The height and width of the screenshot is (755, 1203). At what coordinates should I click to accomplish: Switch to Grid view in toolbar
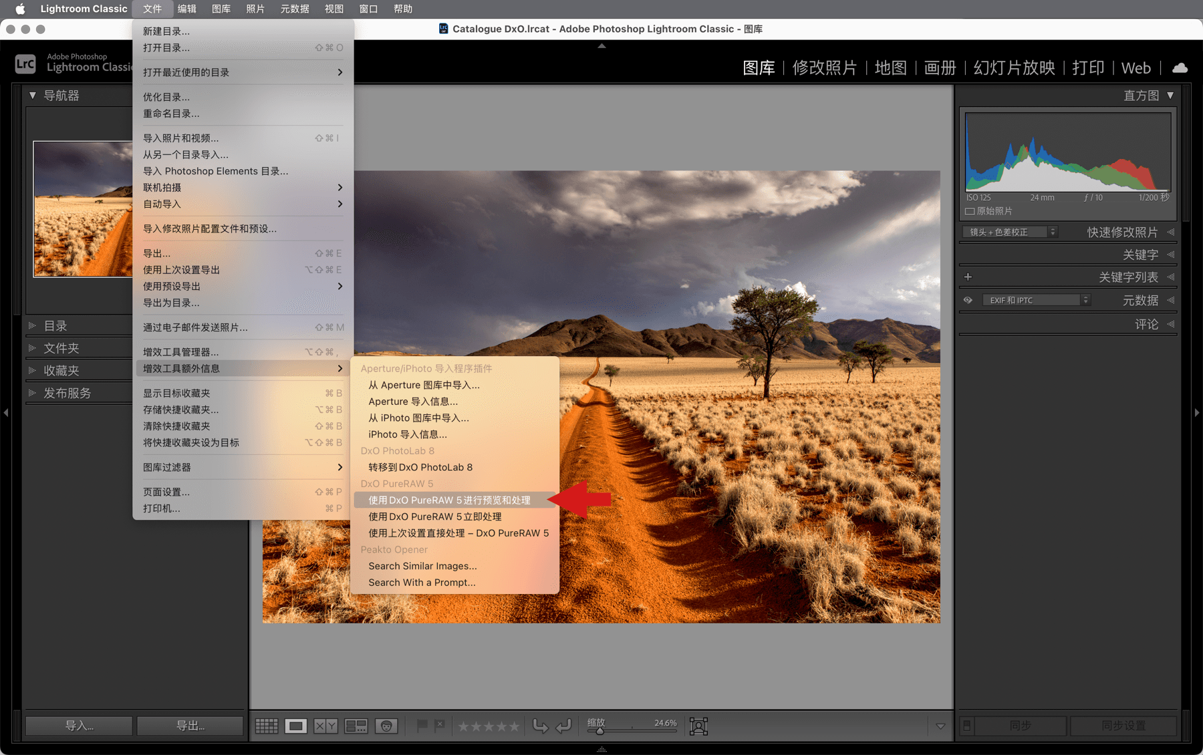tap(267, 726)
